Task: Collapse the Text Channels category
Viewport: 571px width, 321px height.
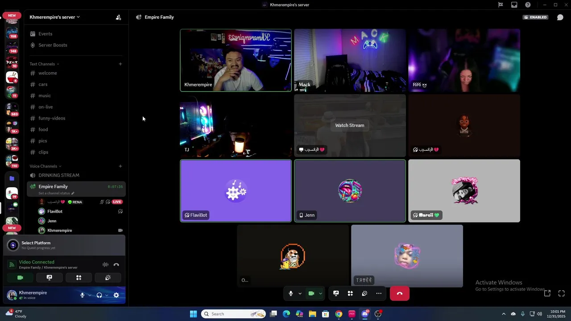Action: click(44, 64)
